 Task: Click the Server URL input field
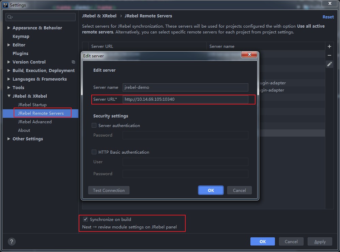click(185, 99)
